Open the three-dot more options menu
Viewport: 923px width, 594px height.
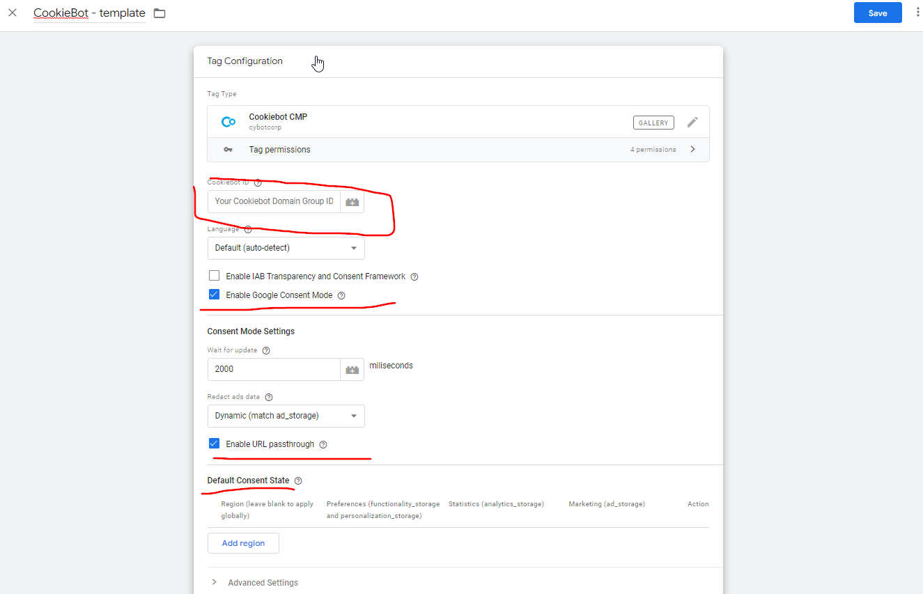(x=917, y=13)
